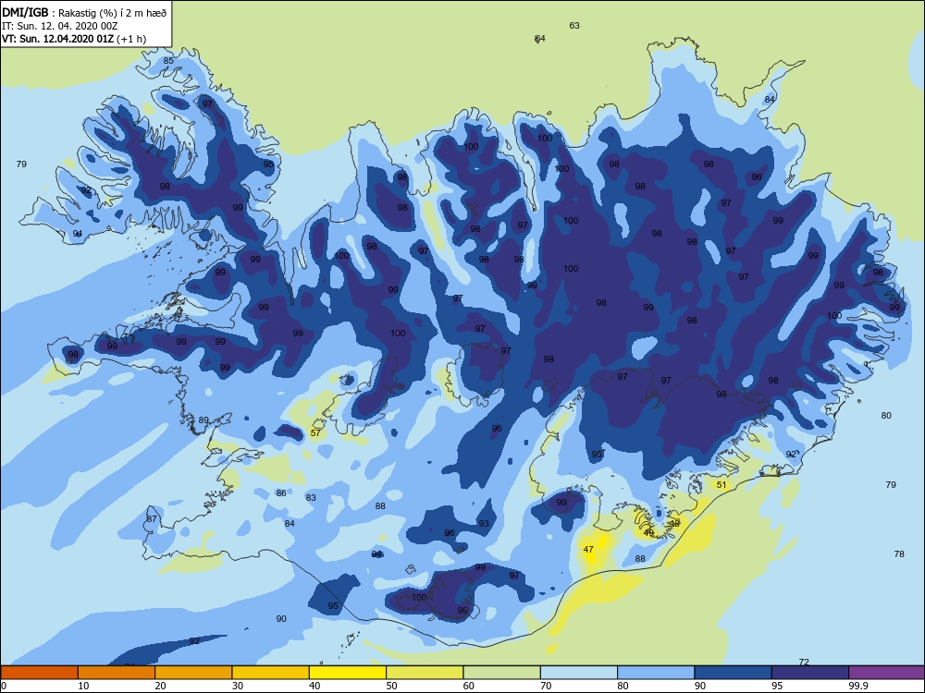This screenshot has height=693, width=925.
Task: Click the 'VT: Sun. 12.04.2020 01Z' line
Action: click(74, 39)
